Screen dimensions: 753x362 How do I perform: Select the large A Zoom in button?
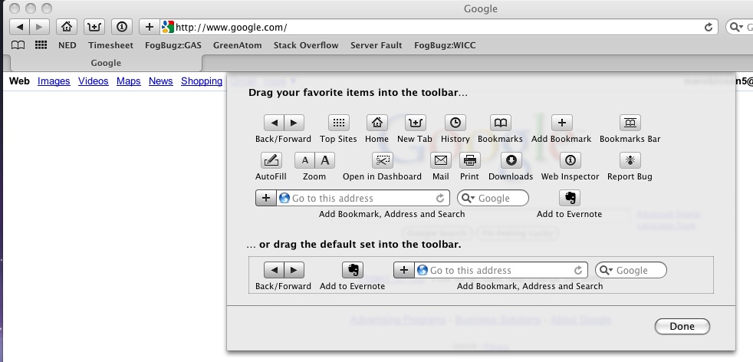point(325,160)
